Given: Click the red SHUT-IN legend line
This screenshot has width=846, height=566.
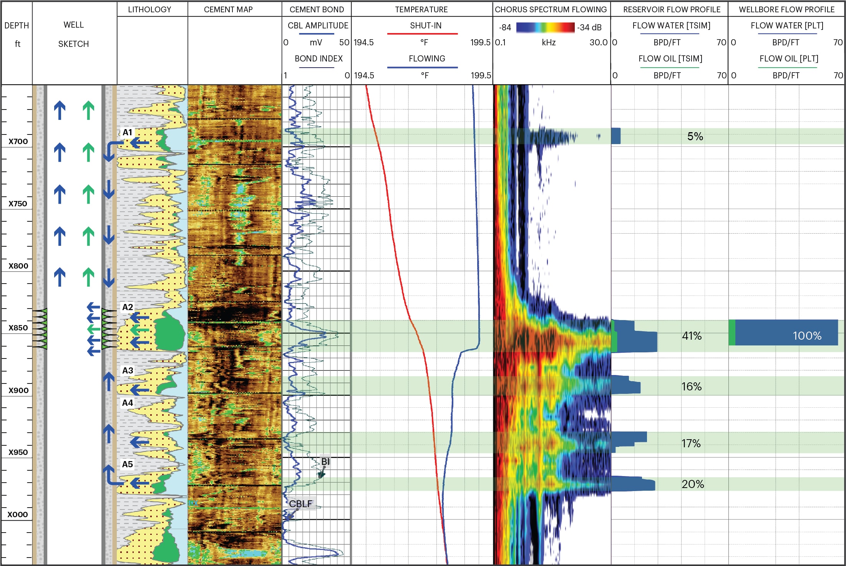Looking at the screenshot, I should pos(422,34).
